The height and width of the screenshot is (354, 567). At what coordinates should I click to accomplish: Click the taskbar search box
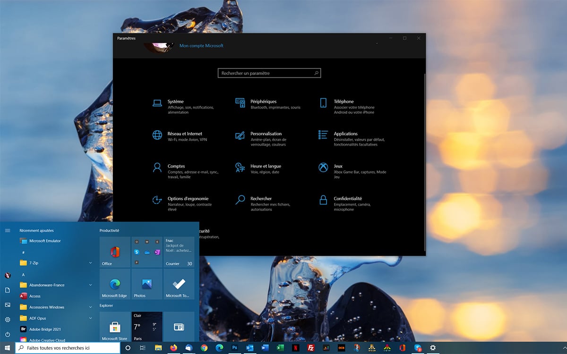tap(68, 348)
